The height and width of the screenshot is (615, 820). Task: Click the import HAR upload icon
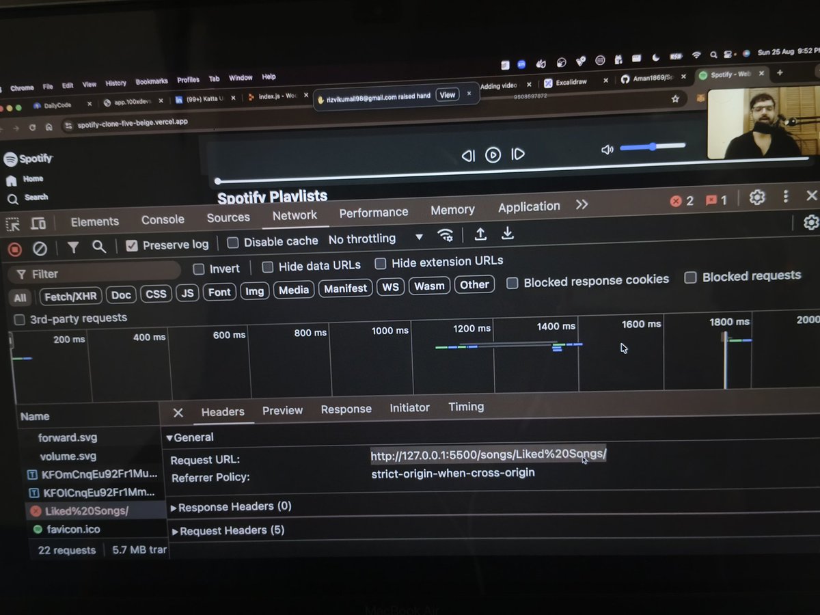point(480,234)
